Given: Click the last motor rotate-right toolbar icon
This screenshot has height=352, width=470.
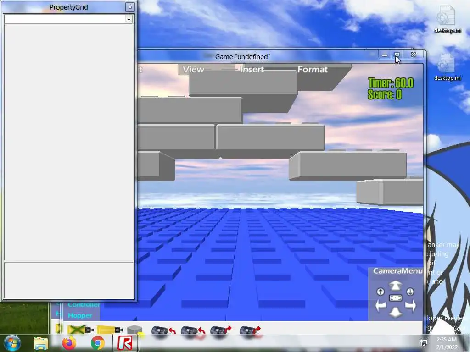Looking at the screenshot, I should pyautogui.click(x=250, y=331).
